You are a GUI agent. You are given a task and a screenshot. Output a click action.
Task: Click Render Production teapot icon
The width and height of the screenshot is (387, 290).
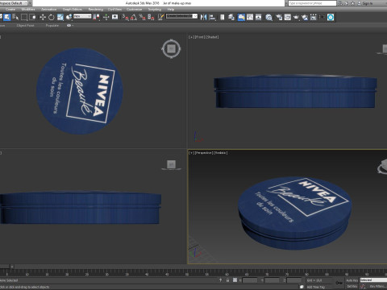pyautogui.click(x=296, y=17)
